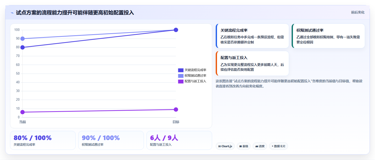Click the 配置与返工投入 legend label
This screenshot has height=160, width=375.
tap(195, 81)
